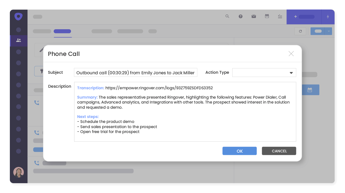Click the refresh button

pyautogui.click(x=300, y=31)
